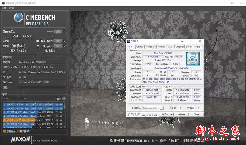Click the Package value 'Socket 1151 LGA'
The width and height of the screenshot is (246, 145).
(x=163, y=60)
